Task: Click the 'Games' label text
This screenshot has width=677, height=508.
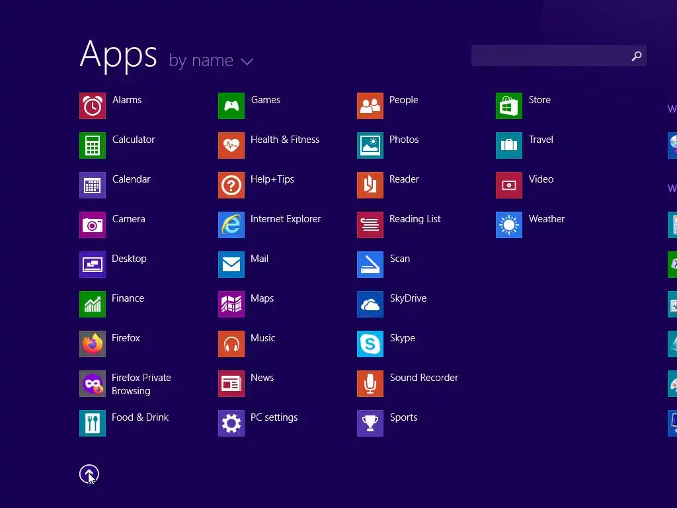Action: coord(266,100)
